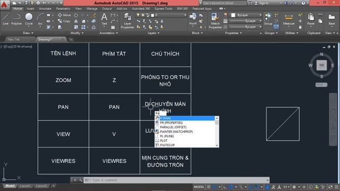The width and height of the screenshot is (340, 191).
Task: Open the linetype ByLayer dropdown
Action: point(245,27)
